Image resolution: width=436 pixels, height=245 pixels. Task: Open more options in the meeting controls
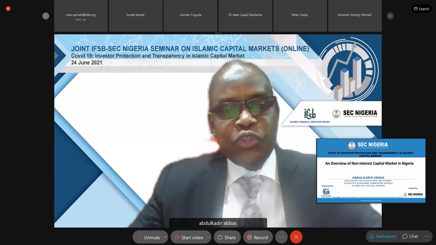281,237
